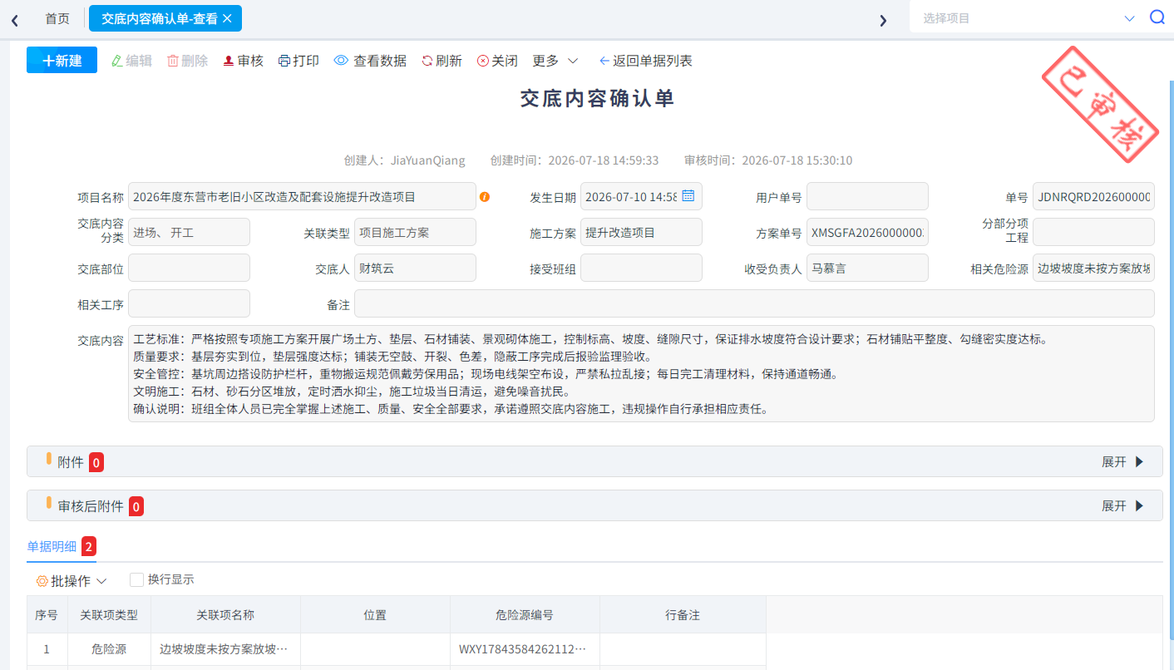Toggle the 换行显示 checkbox
1174x670 pixels.
tap(137, 580)
